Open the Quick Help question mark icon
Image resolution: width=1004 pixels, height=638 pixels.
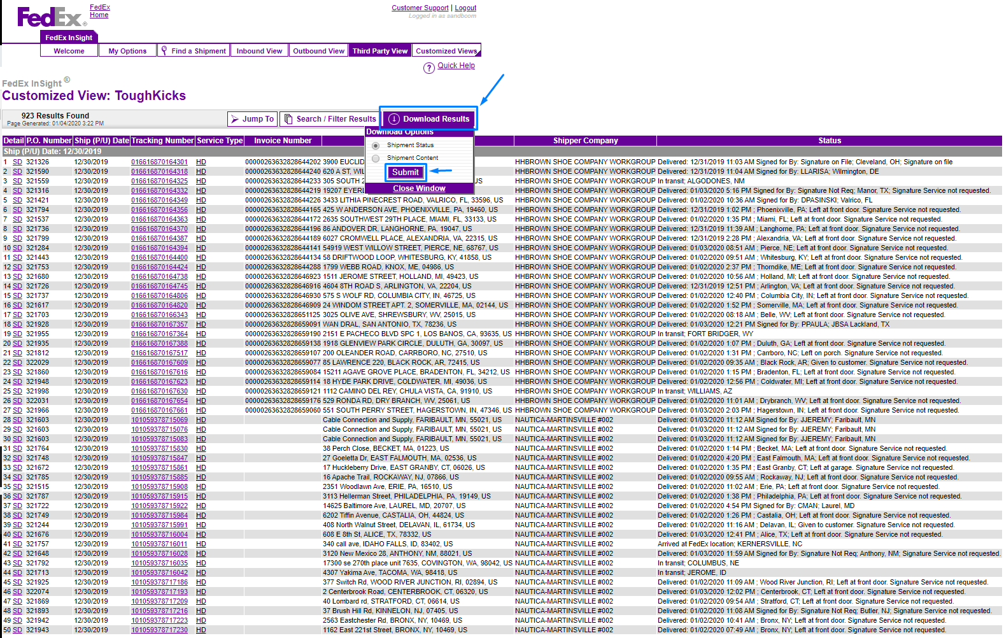click(429, 67)
